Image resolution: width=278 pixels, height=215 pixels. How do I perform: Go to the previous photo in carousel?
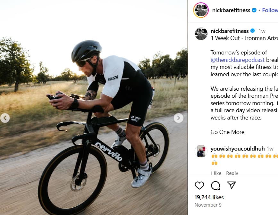[5, 118]
